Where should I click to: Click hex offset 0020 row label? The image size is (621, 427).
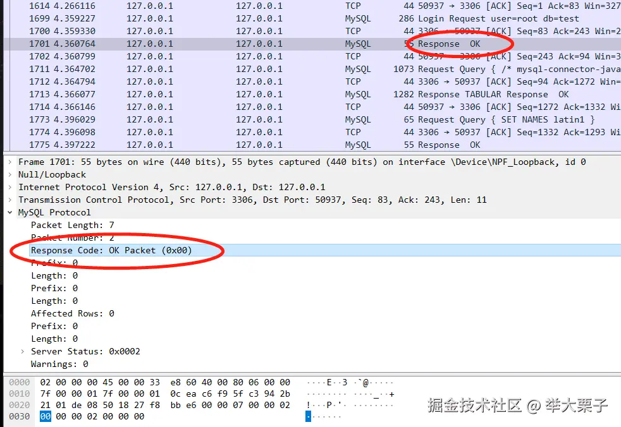pos(20,406)
